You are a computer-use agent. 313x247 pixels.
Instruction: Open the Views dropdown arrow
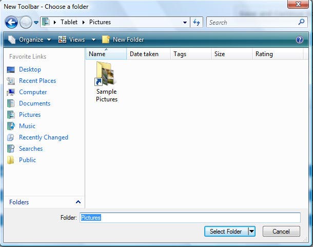click(x=93, y=40)
